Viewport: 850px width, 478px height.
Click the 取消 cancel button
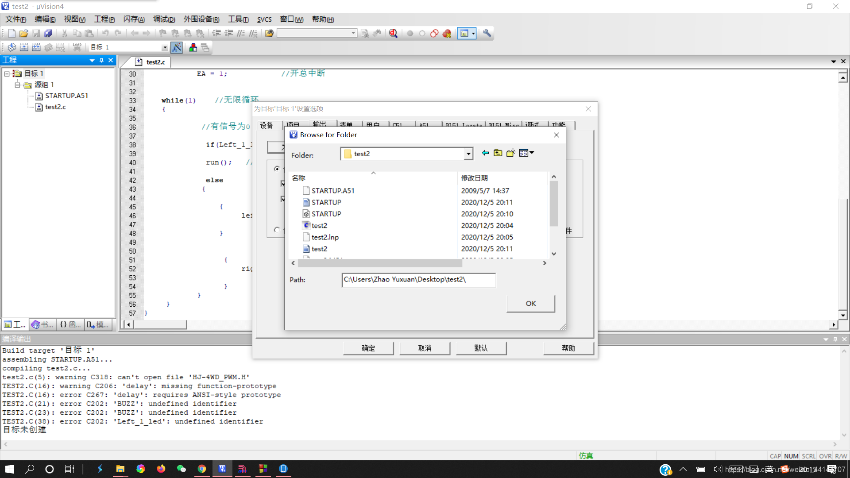pyautogui.click(x=425, y=348)
